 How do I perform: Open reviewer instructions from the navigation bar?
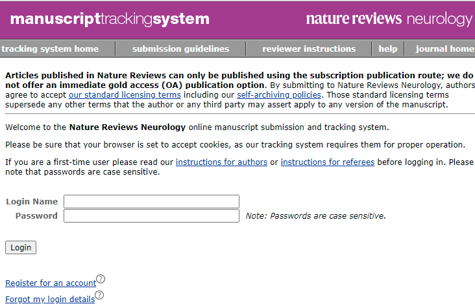(x=309, y=49)
